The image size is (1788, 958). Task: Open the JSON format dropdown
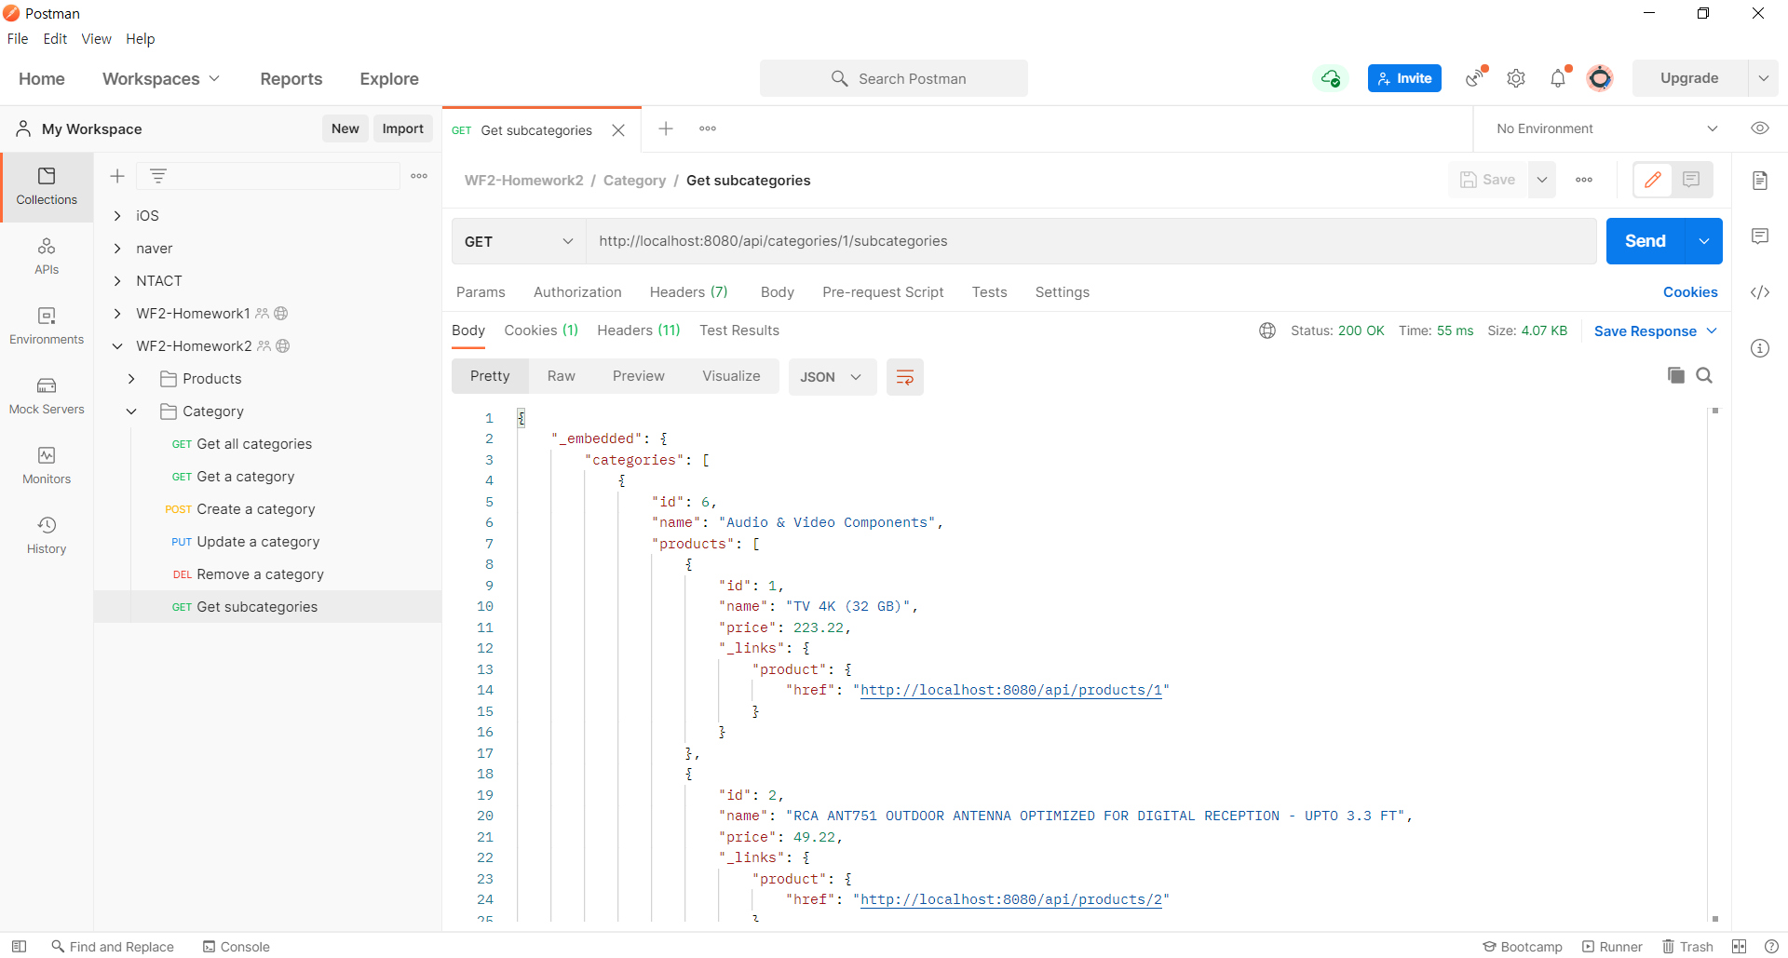pyautogui.click(x=832, y=377)
